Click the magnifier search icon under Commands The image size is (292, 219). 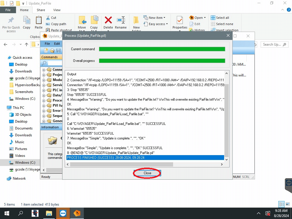(44, 63)
